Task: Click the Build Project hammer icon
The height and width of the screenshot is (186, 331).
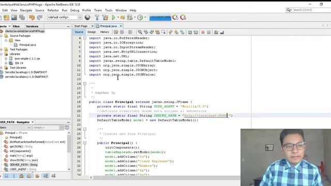Action: (97, 18)
